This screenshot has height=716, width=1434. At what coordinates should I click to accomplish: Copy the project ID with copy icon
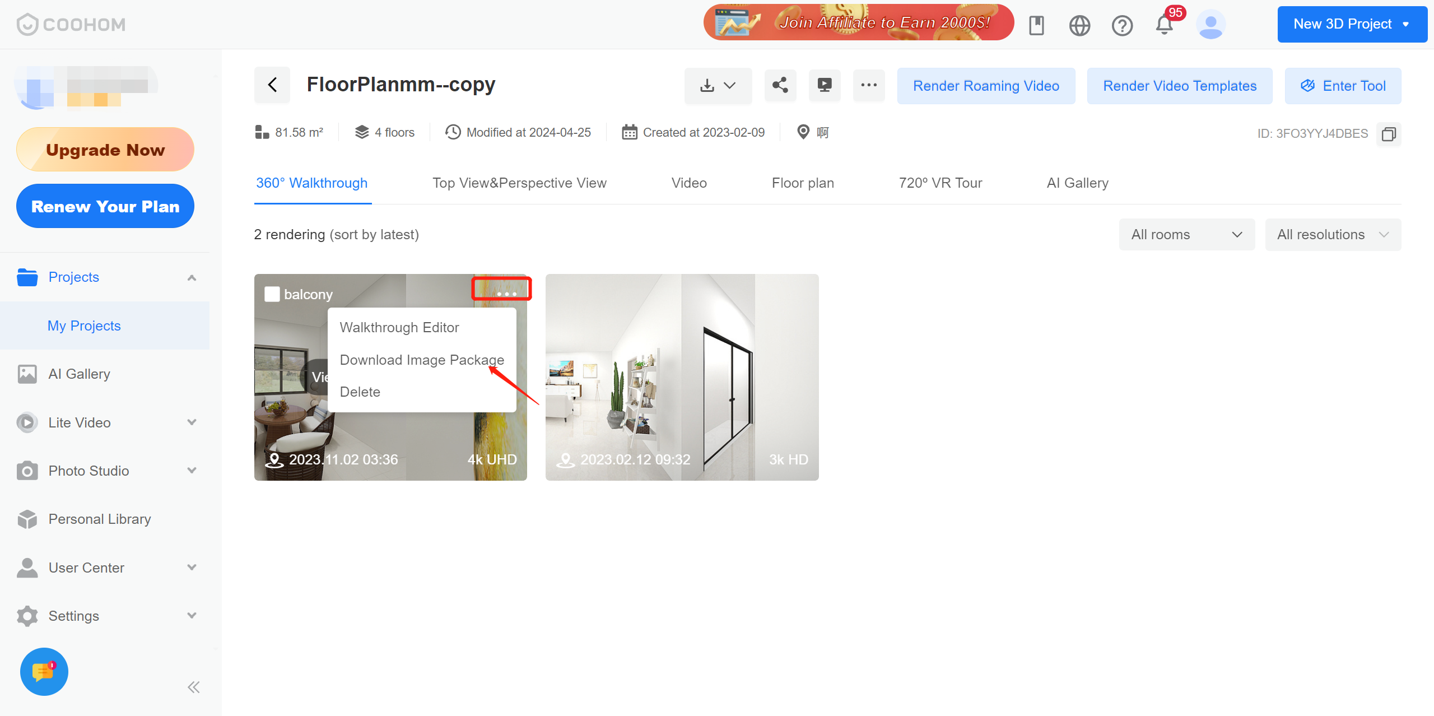click(x=1388, y=134)
